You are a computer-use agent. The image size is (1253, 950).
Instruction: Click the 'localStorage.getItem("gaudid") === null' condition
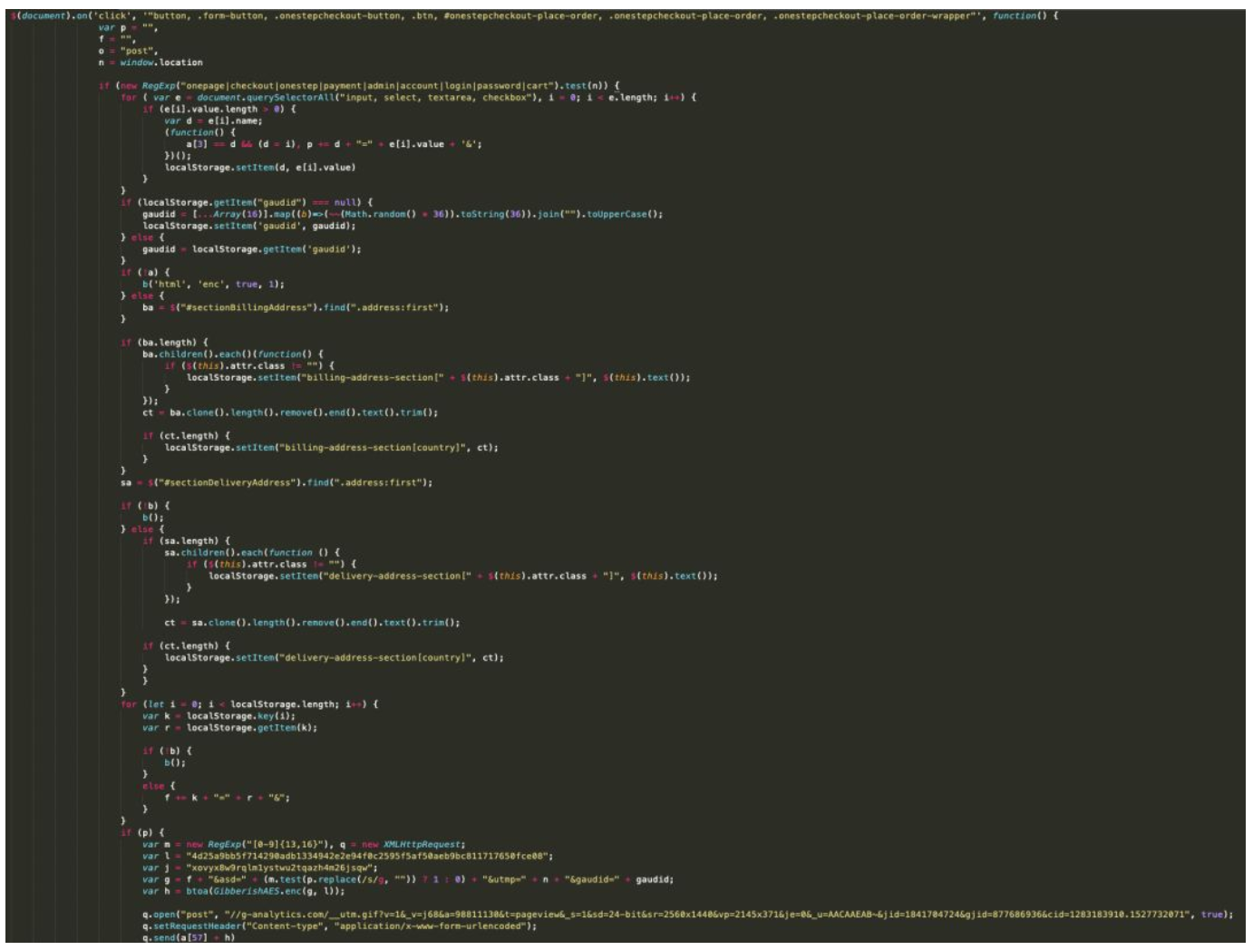tap(249, 202)
